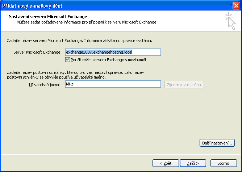Click the 'Server Microsoft Exchange:' label
This screenshot has width=242, height=172.
point(38,52)
